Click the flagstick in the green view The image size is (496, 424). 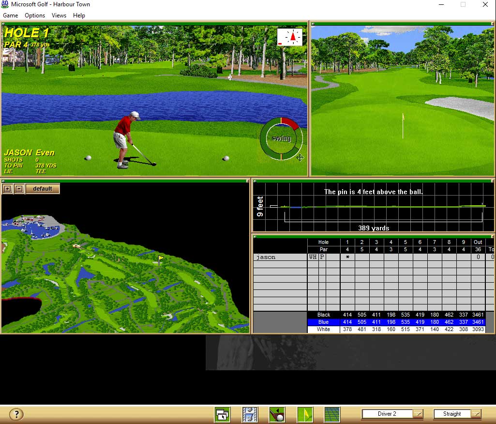(403, 126)
